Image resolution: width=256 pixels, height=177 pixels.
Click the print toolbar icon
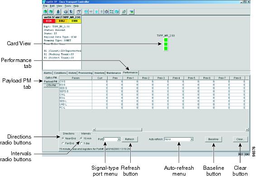[66, 12]
